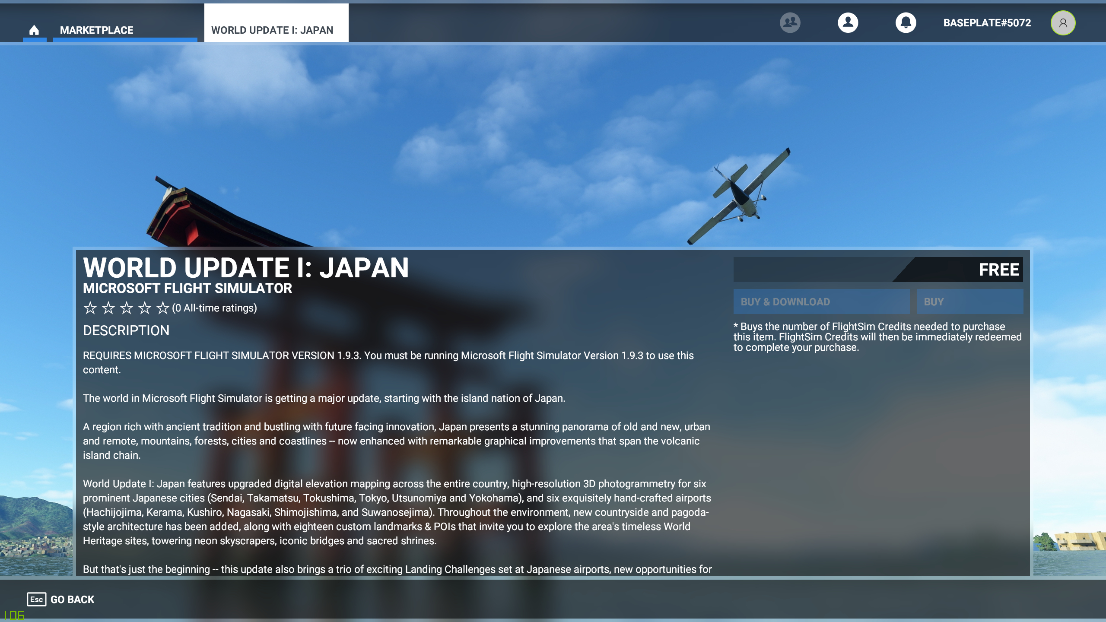Click the 'MICROSOFT FLIGHT SIMULATOR' publisher text
Image resolution: width=1106 pixels, height=622 pixels.
click(x=188, y=288)
